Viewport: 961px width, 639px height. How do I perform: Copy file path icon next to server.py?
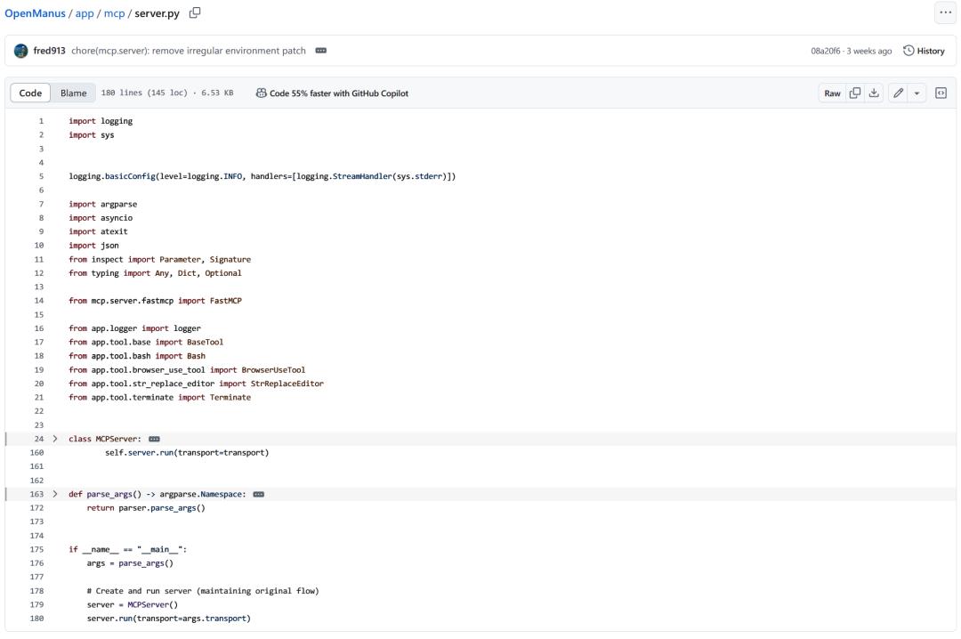coord(195,12)
